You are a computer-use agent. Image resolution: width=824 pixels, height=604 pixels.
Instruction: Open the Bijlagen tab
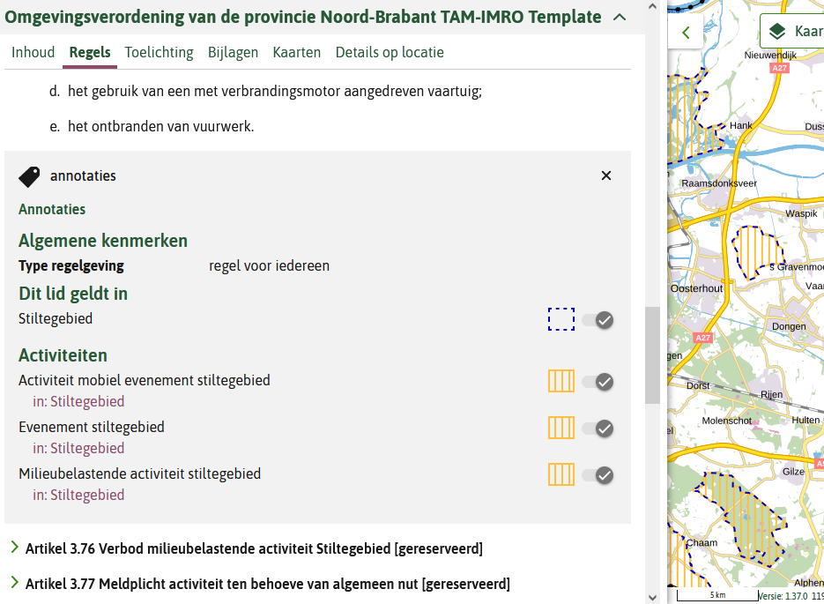point(234,53)
